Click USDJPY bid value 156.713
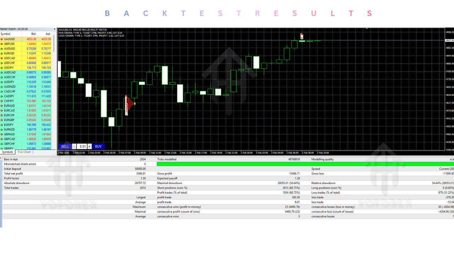The height and width of the screenshot is (255, 454). tap(31, 68)
